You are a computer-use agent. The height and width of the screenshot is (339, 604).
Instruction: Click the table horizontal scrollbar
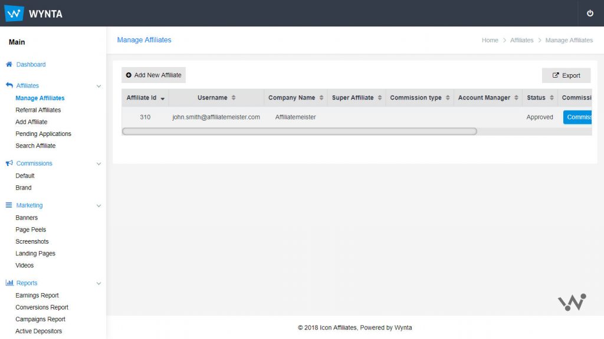pos(299,131)
